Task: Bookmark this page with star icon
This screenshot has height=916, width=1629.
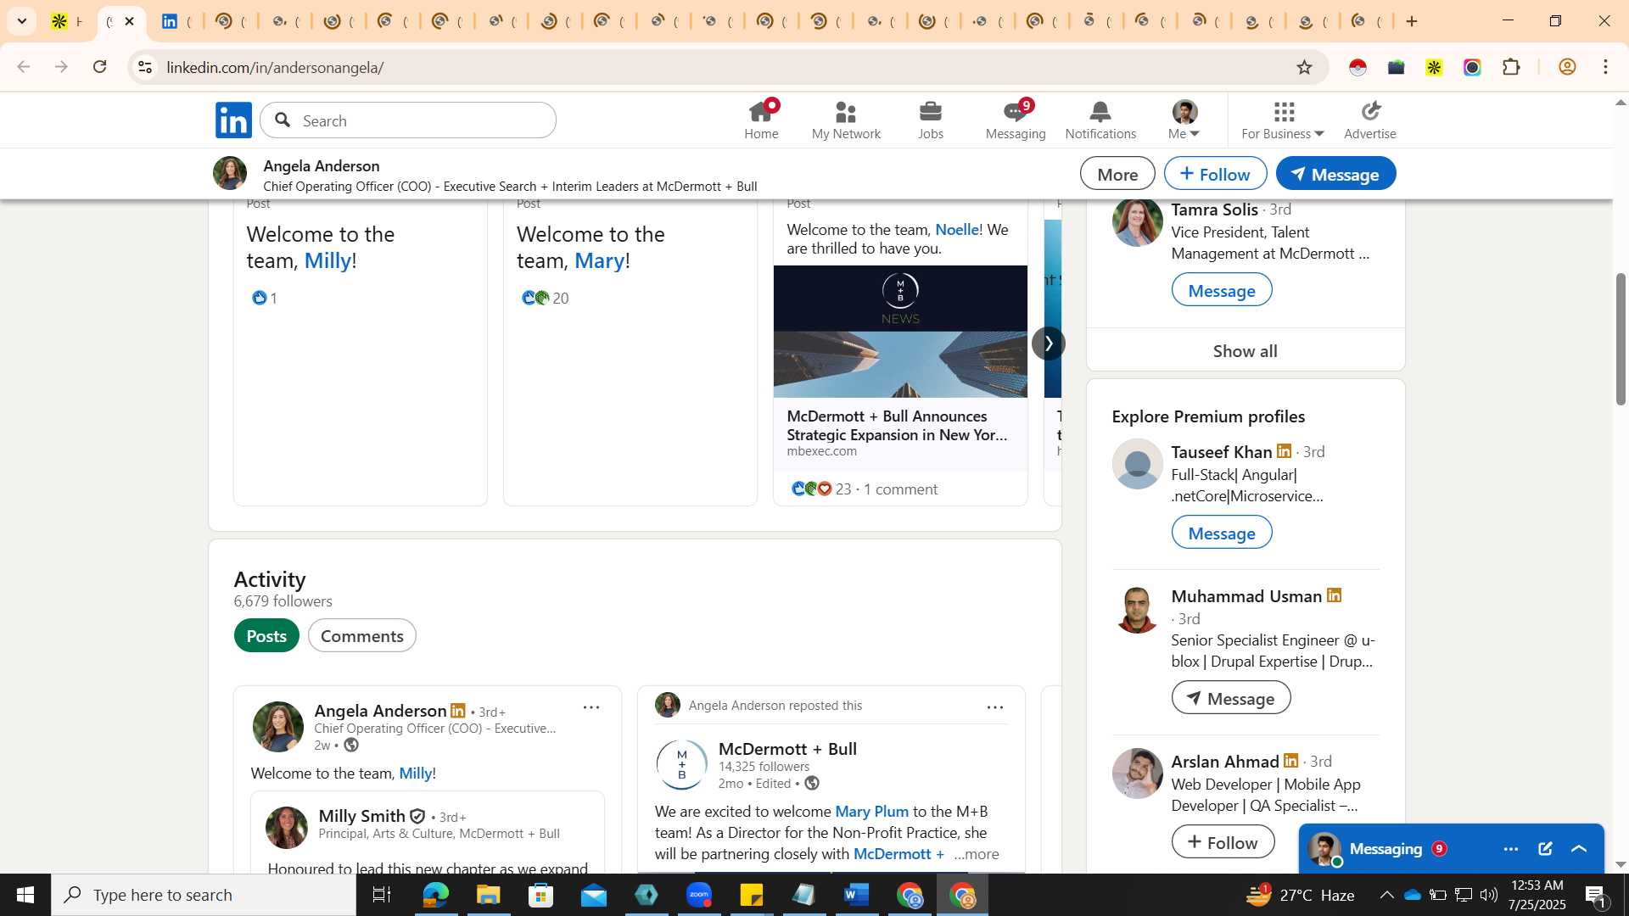Action: 1304,67
